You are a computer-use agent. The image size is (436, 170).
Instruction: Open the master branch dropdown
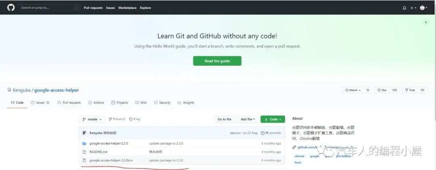pyautogui.click(x=92, y=119)
